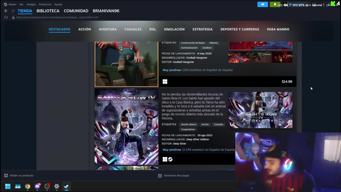Screen dimensions: 341x192
Task: Click the Automatización tag
Action: (x=189, y=48)
